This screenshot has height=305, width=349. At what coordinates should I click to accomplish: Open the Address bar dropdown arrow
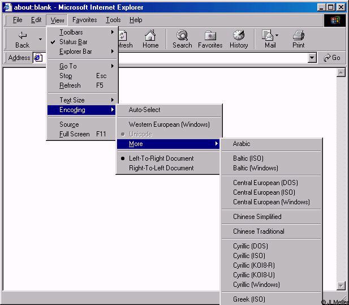coord(312,58)
